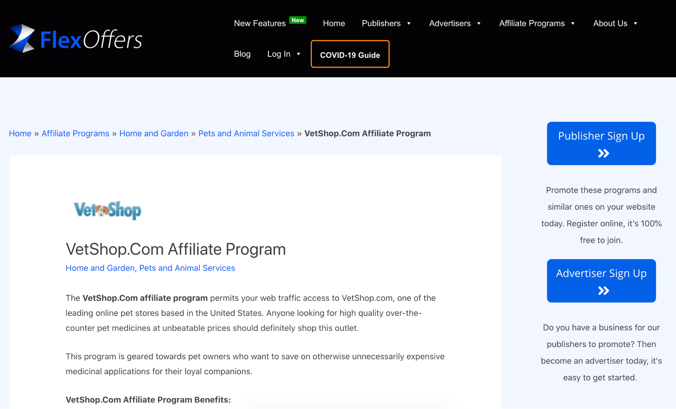
Task: Open the Blog menu item
Action: 242,54
